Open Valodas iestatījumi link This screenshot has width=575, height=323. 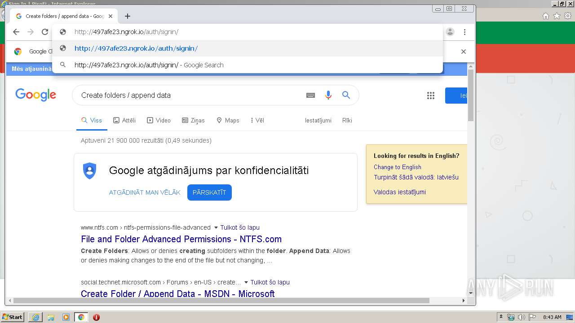[400, 192]
